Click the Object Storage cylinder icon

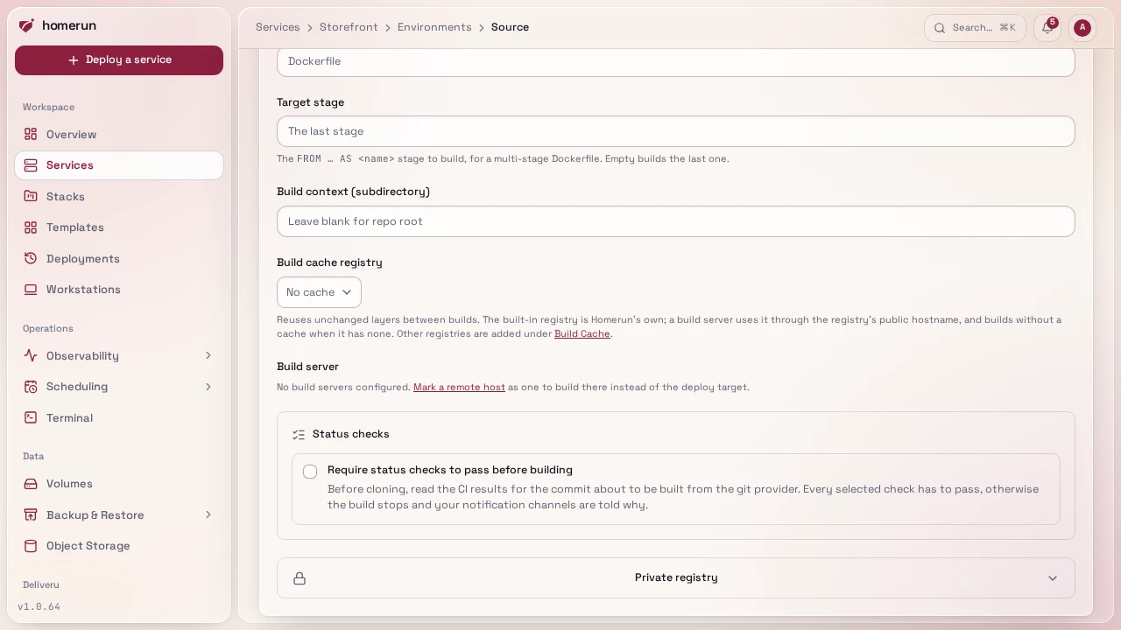click(31, 546)
